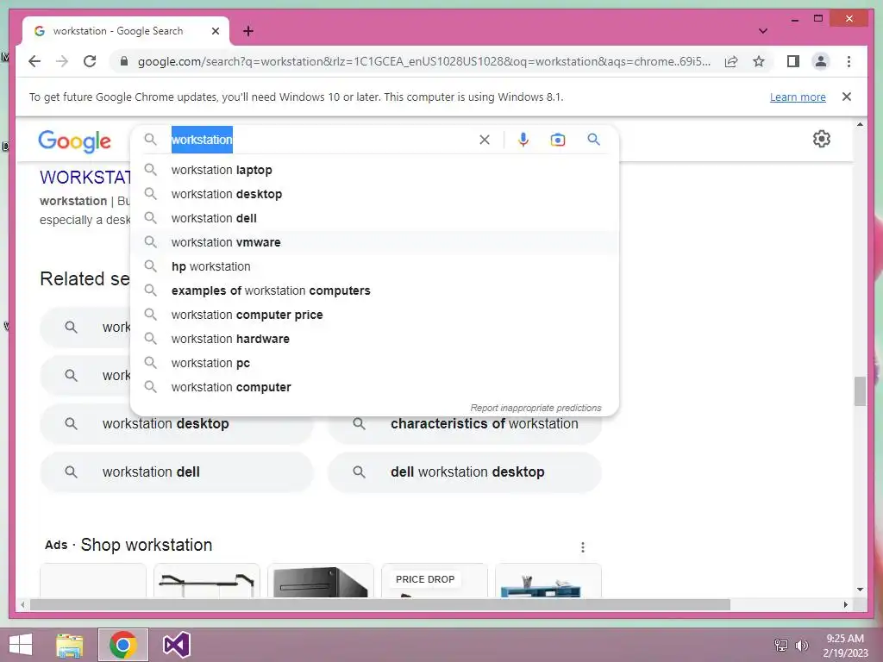Click the site lock icon in address bar
The height and width of the screenshot is (662, 883).
pyautogui.click(x=124, y=61)
